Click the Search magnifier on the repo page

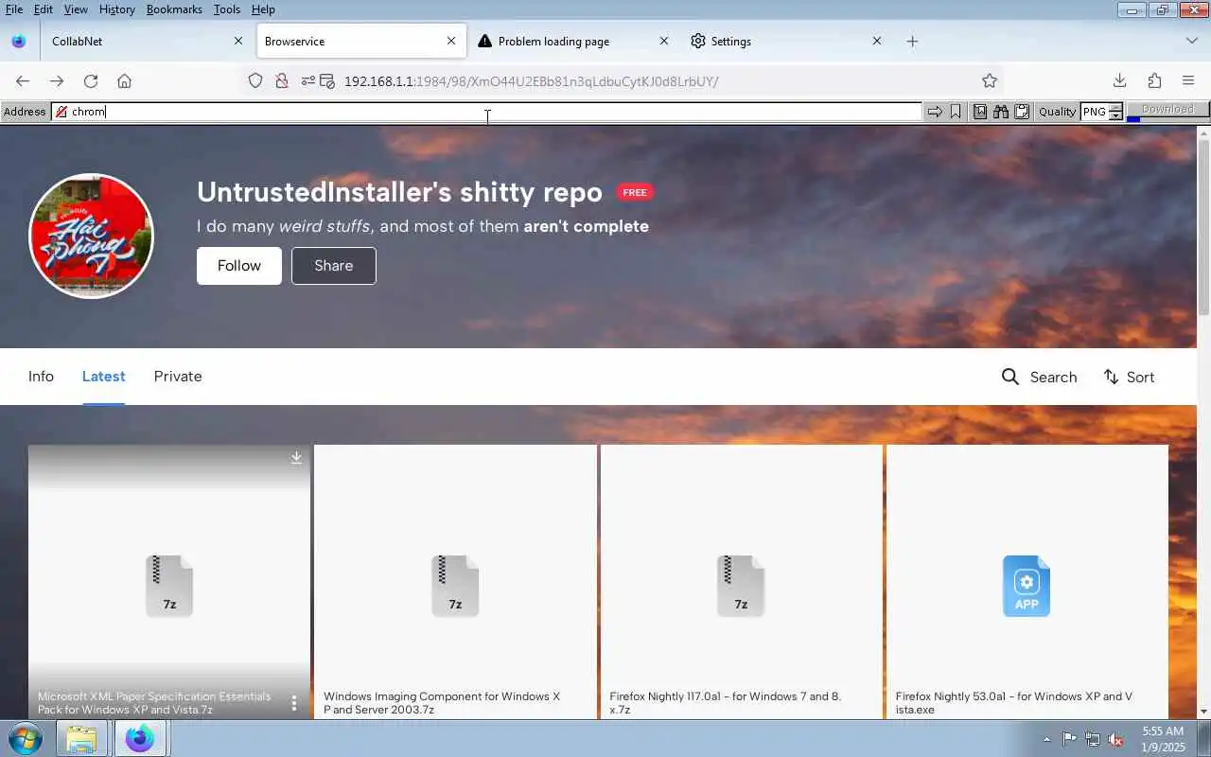click(x=1010, y=377)
